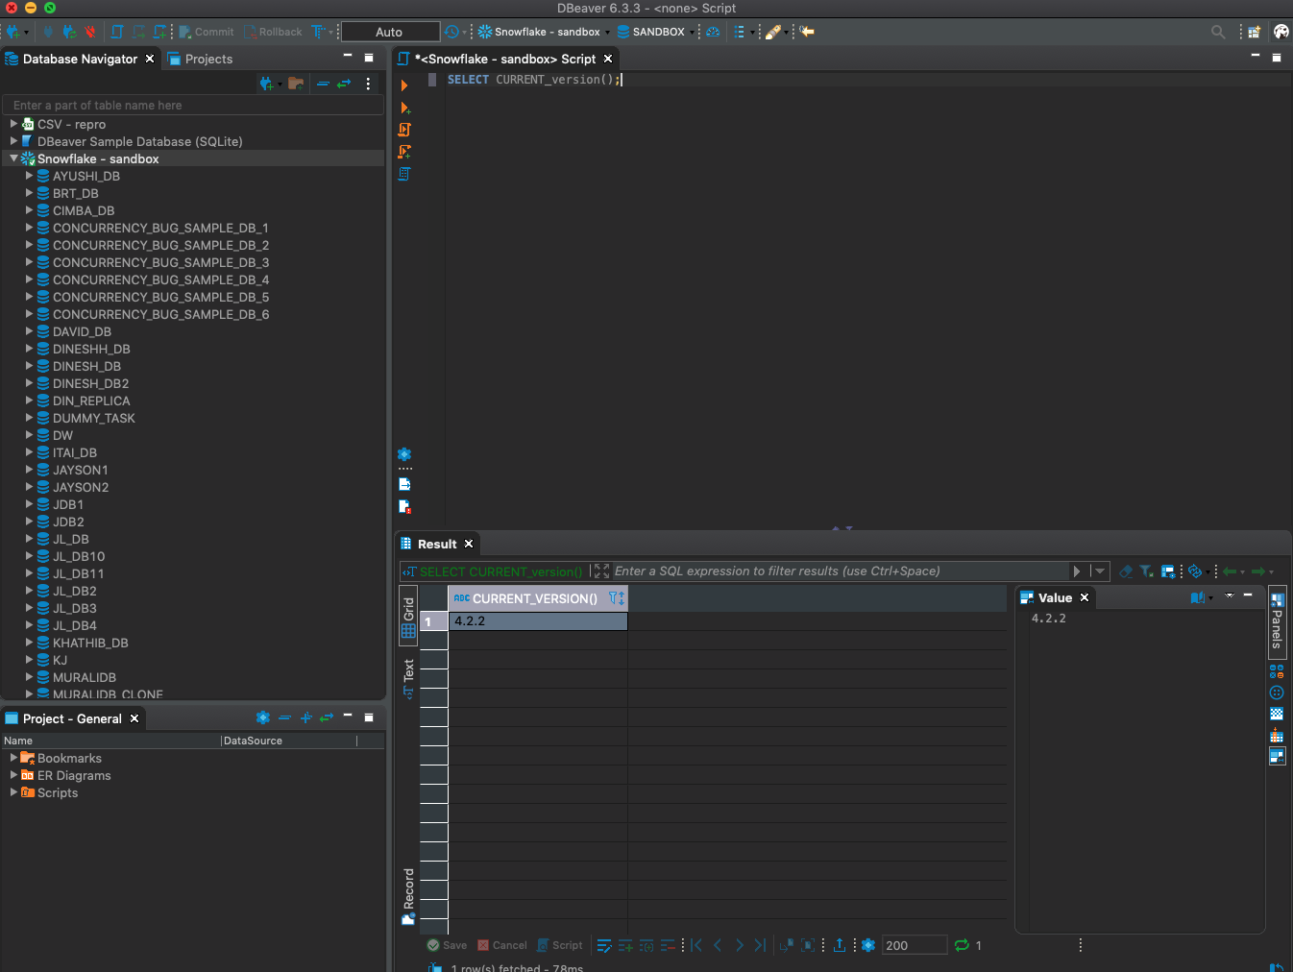Open the new connection plug icon in Navigator
The width and height of the screenshot is (1293, 972).
[266, 84]
